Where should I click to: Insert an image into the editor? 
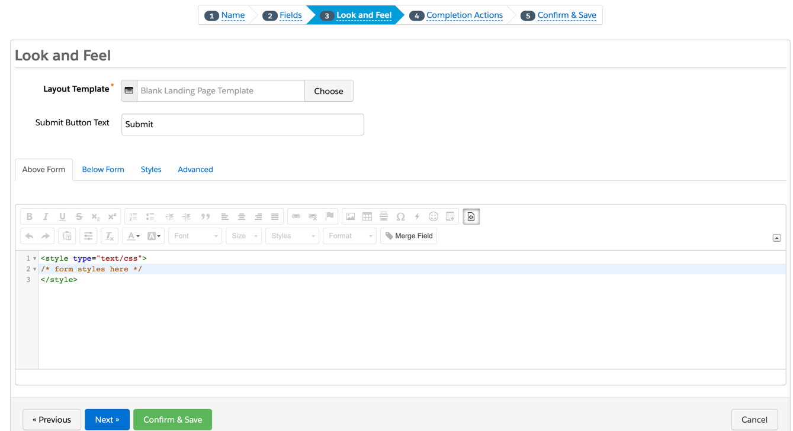click(x=349, y=216)
